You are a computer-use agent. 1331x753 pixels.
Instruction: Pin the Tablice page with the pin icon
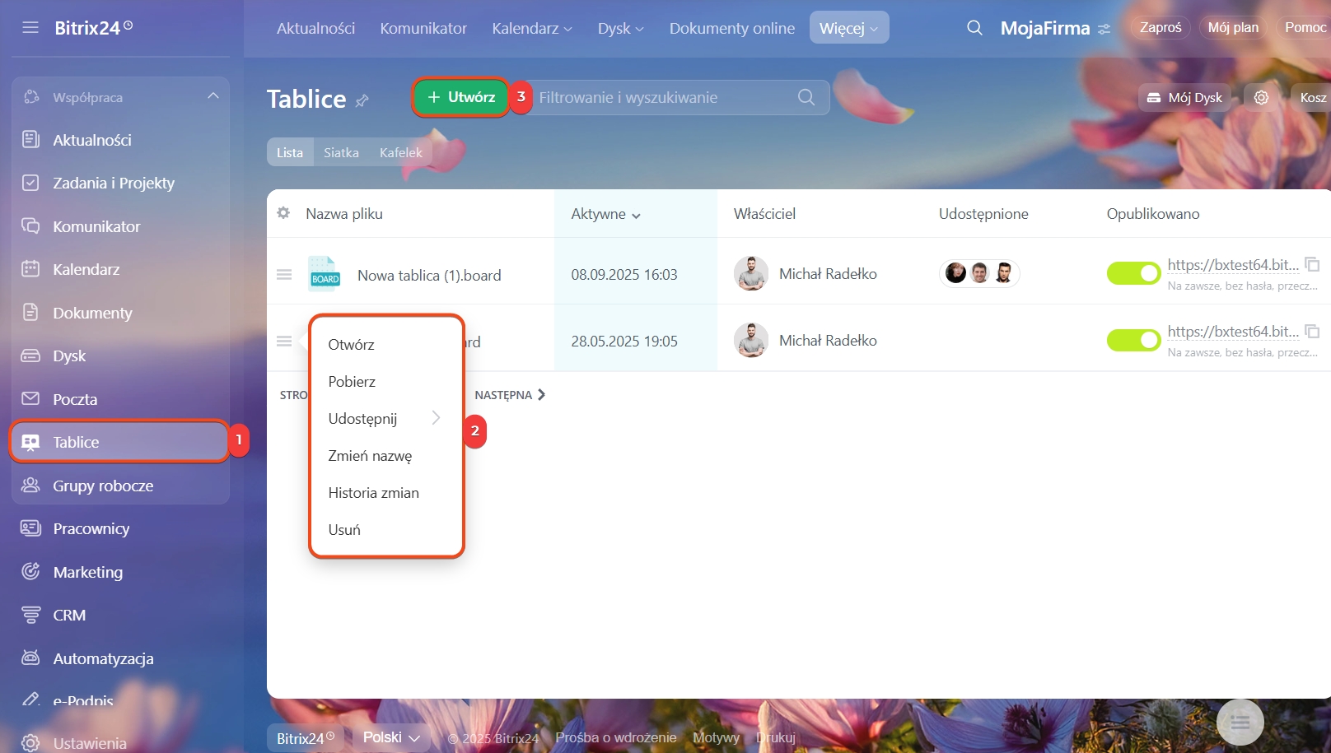click(362, 100)
